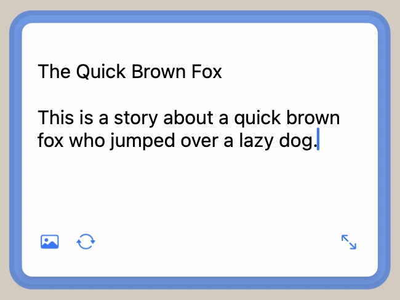Place cursor on "about" in the body
The image size is (400, 300).
[178, 117]
